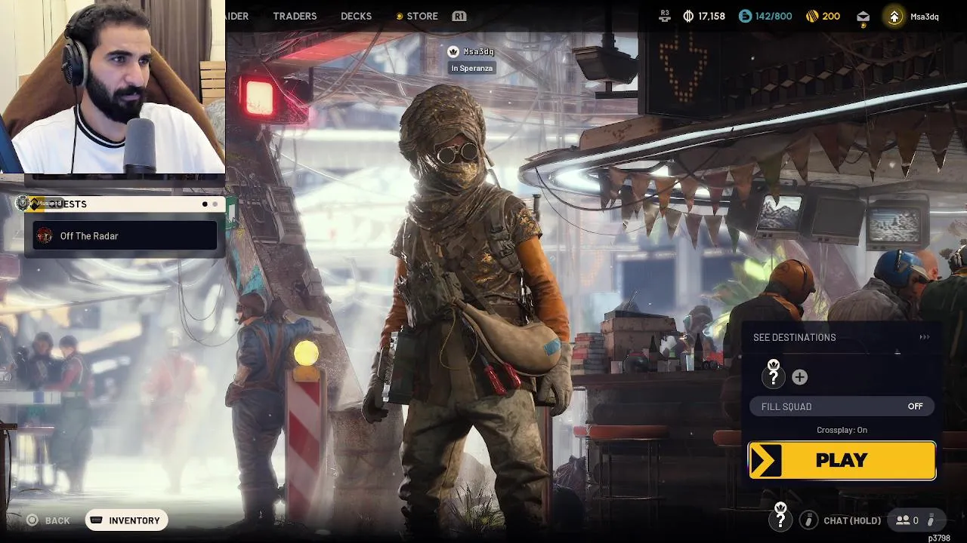This screenshot has height=543, width=967.
Task: Click the gold token icon beside 200
Action: click(812, 16)
